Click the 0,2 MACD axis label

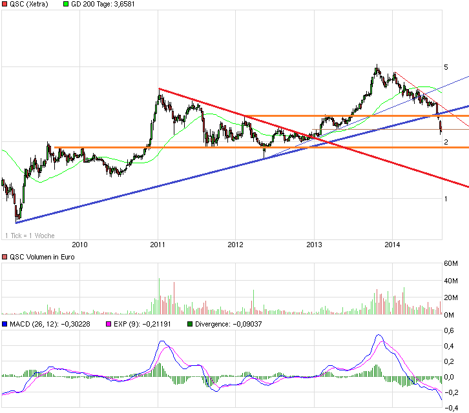pyautogui.click(x=449, y=361)
